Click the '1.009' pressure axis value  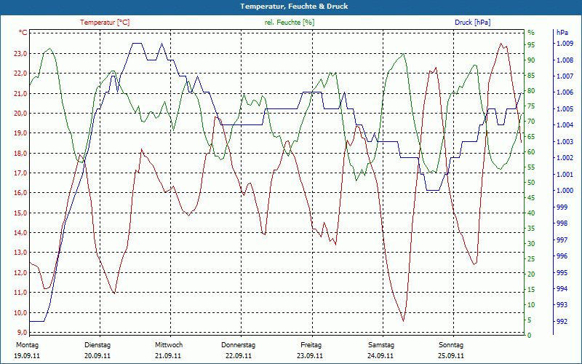pyautogui.click(x=565, y=44)
